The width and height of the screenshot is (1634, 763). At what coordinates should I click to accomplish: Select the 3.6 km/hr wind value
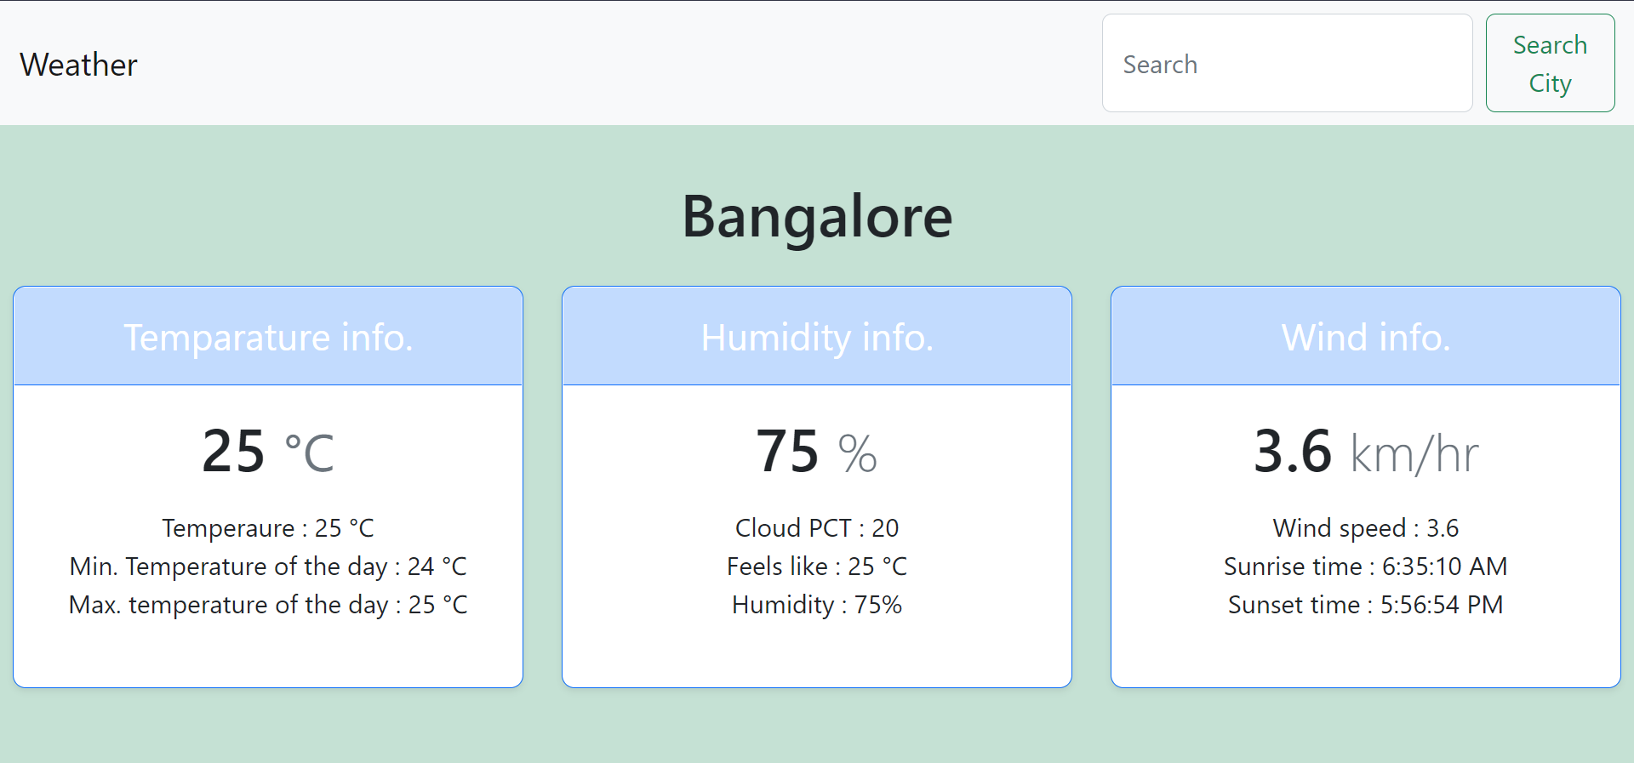pos(1365,453)
